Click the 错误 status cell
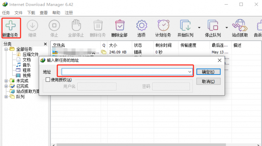This screenshot has width=262, height=146. (138, 52)
